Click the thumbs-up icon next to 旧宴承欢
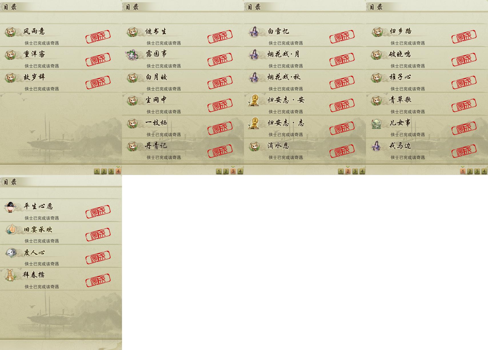 (x=11, y=229)
